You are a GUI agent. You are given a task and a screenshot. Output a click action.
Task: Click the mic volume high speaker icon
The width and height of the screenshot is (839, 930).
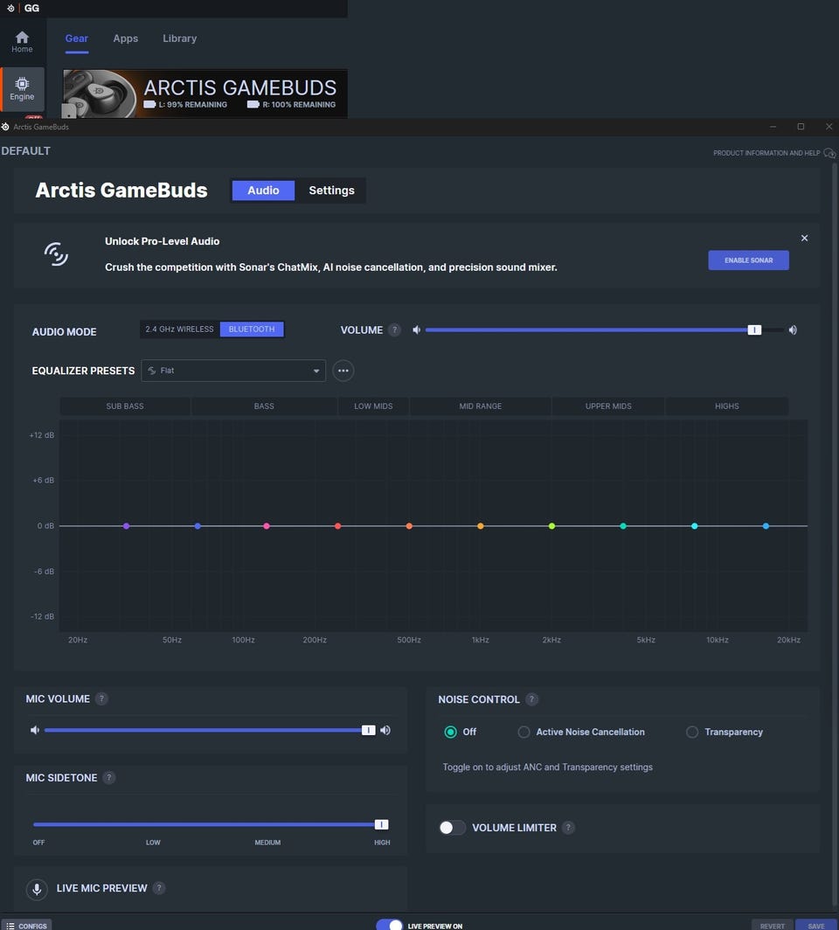click(x=385, y=730)
